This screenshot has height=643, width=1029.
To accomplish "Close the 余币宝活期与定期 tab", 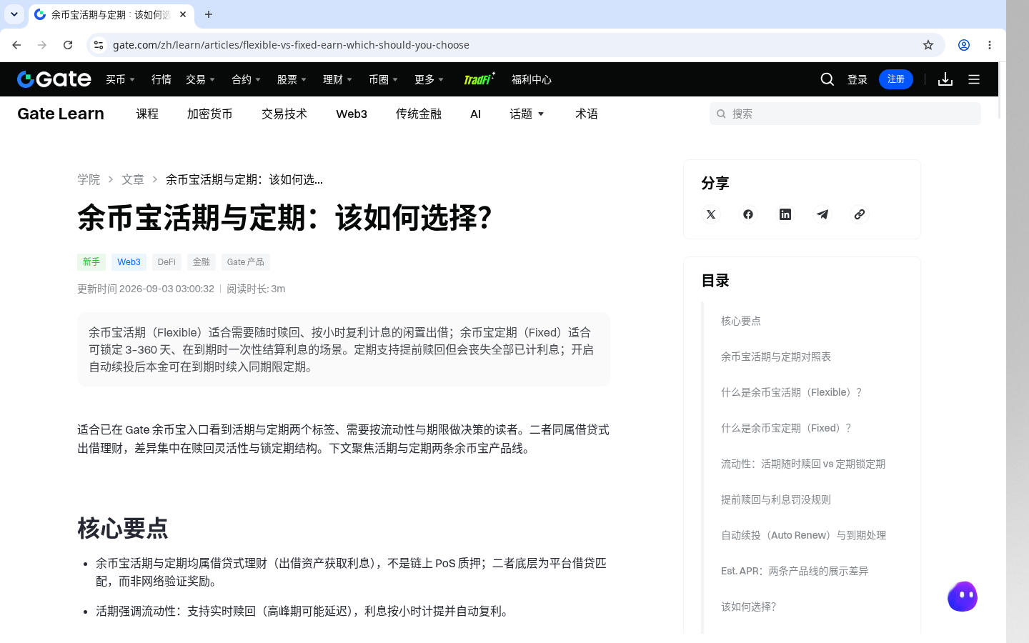I will point(183,14).
